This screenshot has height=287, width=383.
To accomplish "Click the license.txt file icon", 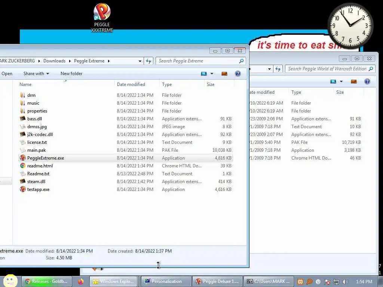I will point(23,142).
